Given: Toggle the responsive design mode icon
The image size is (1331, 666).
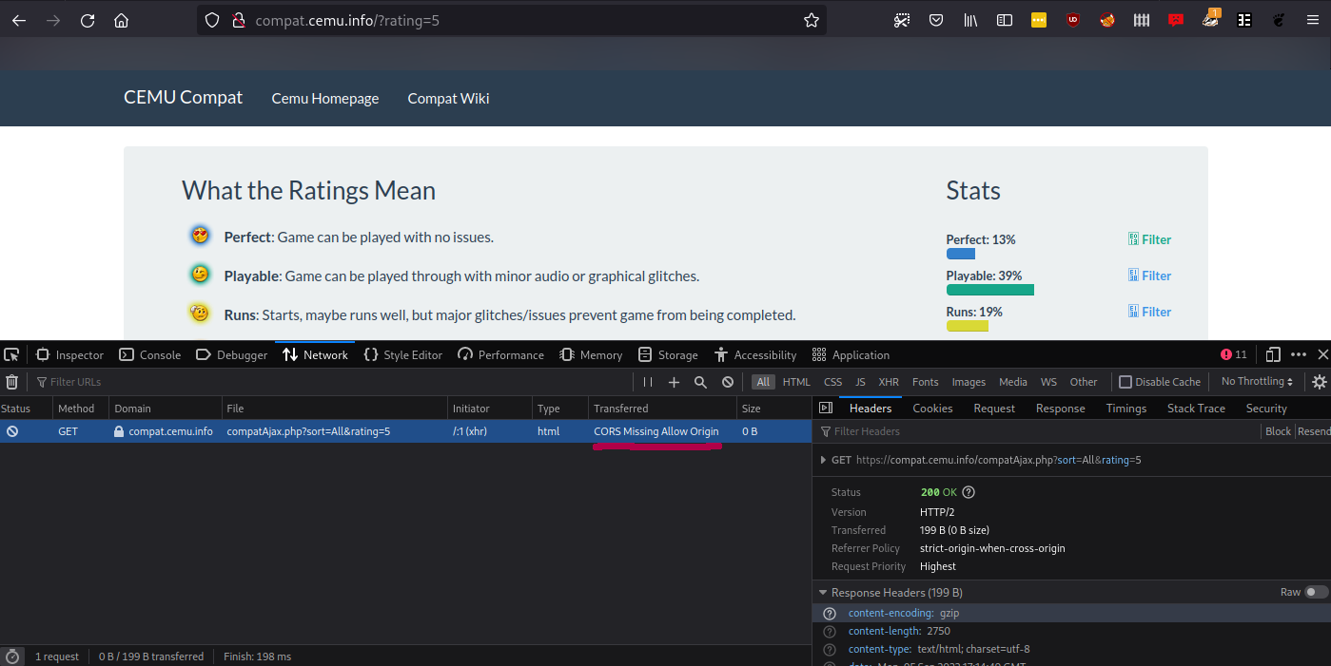Looking at the screenshot, I should click(1273, 354).
